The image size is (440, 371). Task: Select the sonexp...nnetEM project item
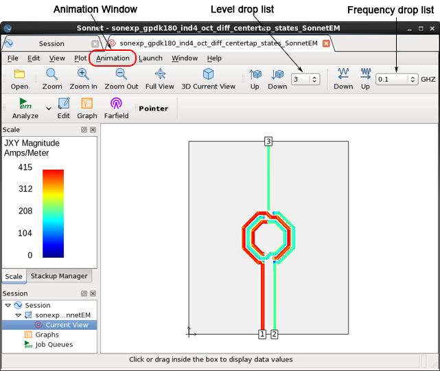pos(58,315)
